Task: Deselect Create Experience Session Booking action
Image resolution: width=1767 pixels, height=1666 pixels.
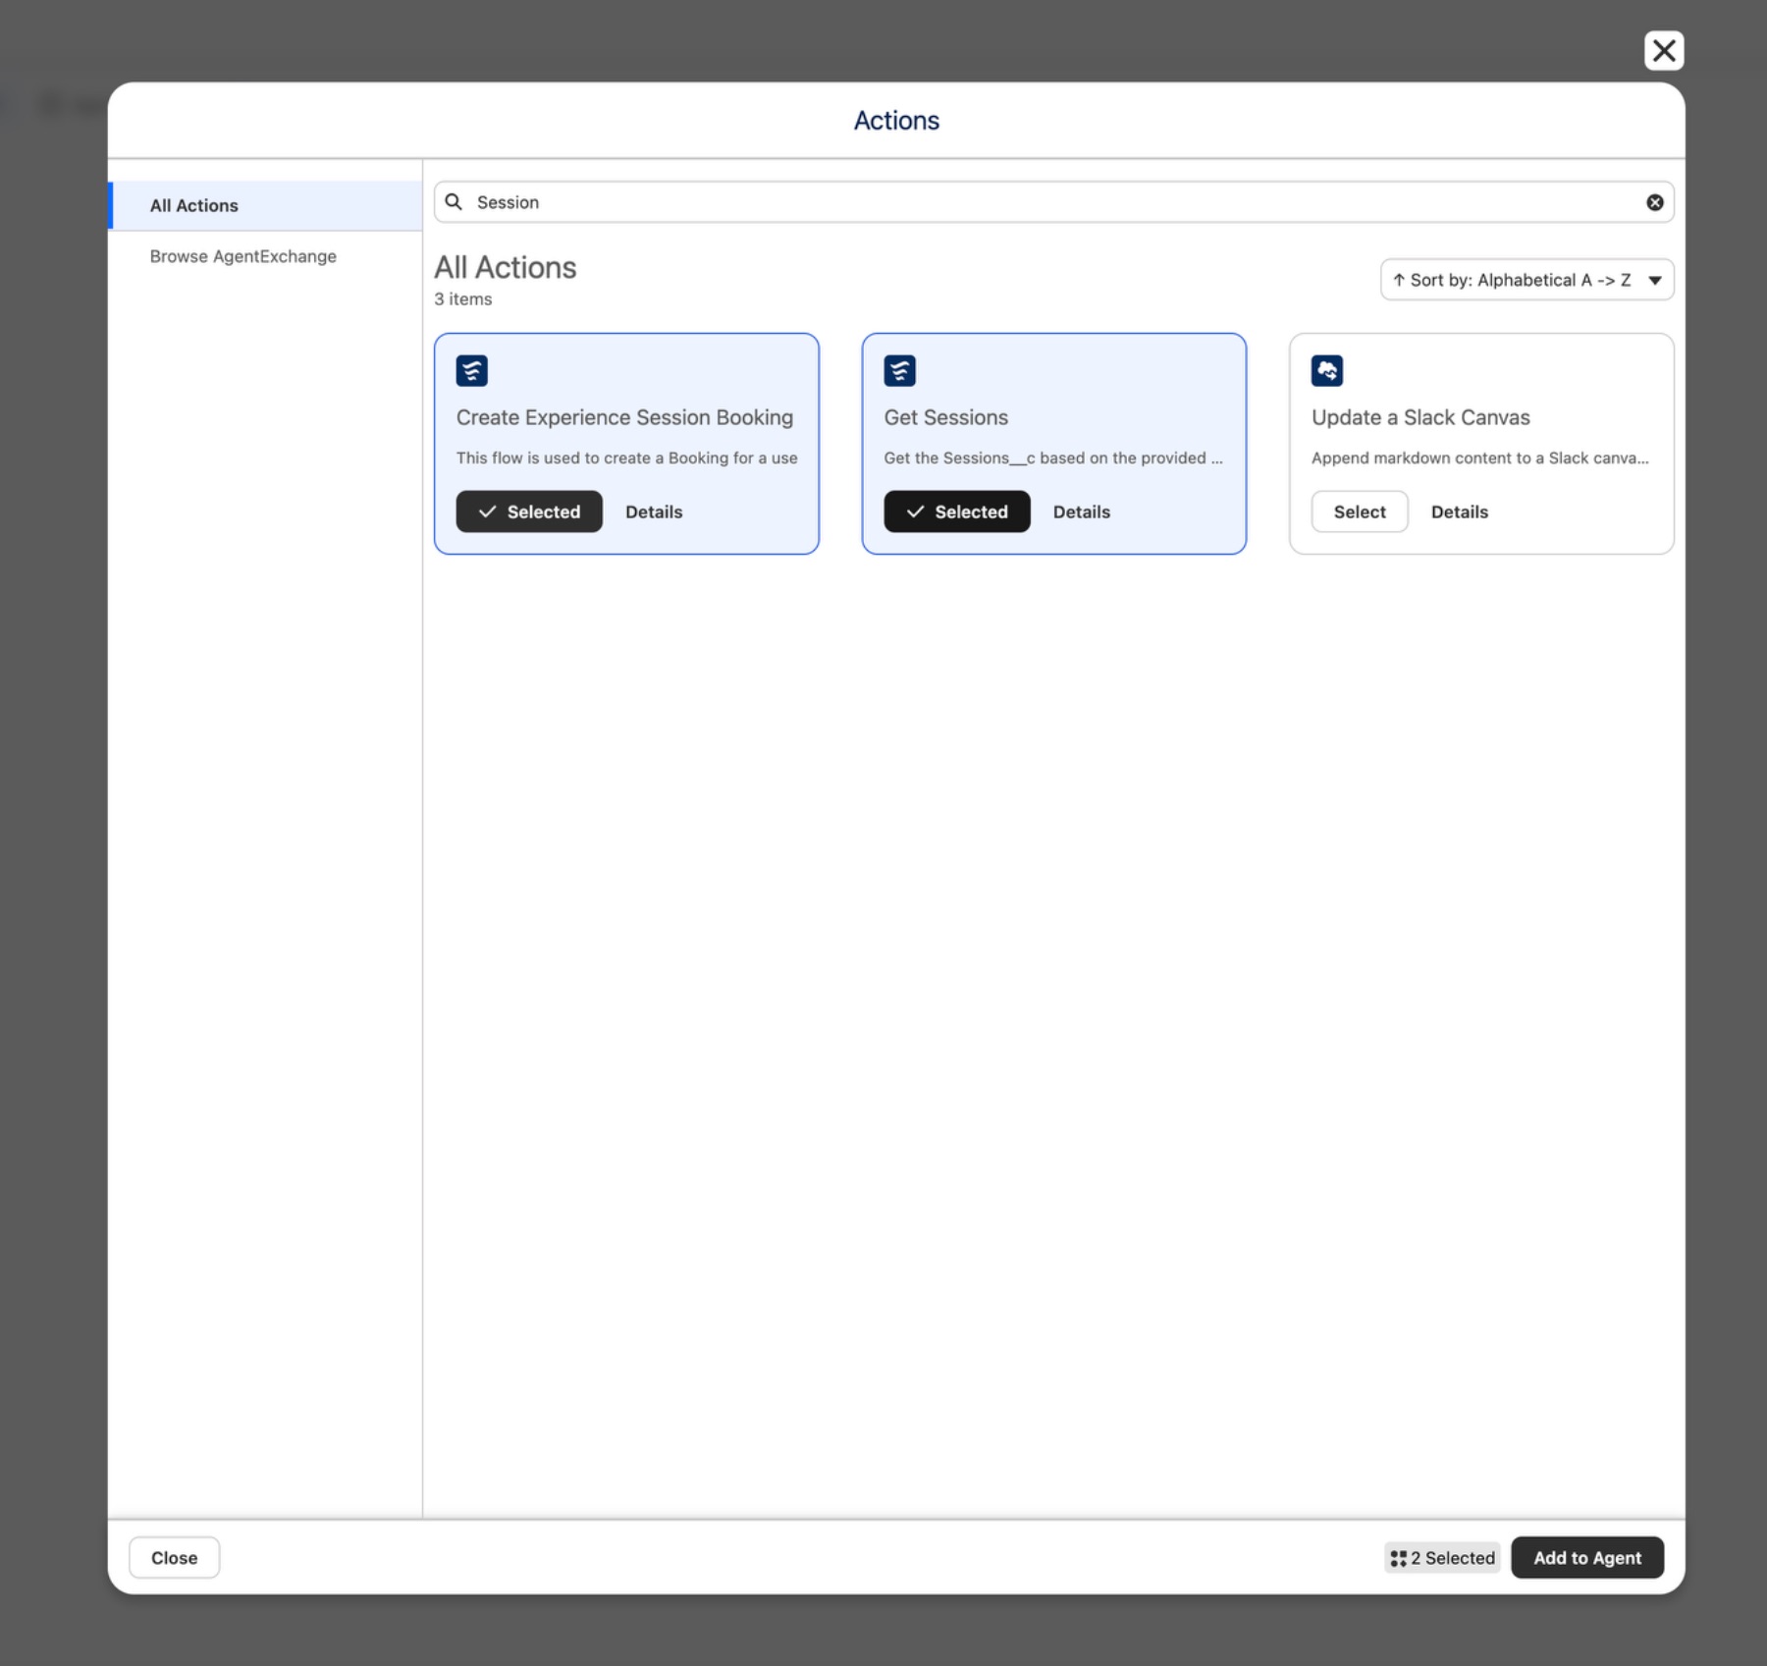Action: 529,511
